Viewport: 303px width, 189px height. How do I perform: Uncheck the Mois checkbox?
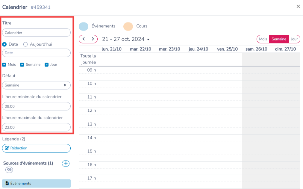[x=4, y=64]
